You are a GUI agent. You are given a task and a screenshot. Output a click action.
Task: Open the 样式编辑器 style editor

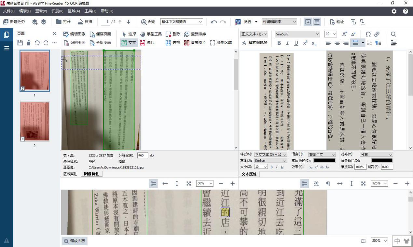[255, 42]
